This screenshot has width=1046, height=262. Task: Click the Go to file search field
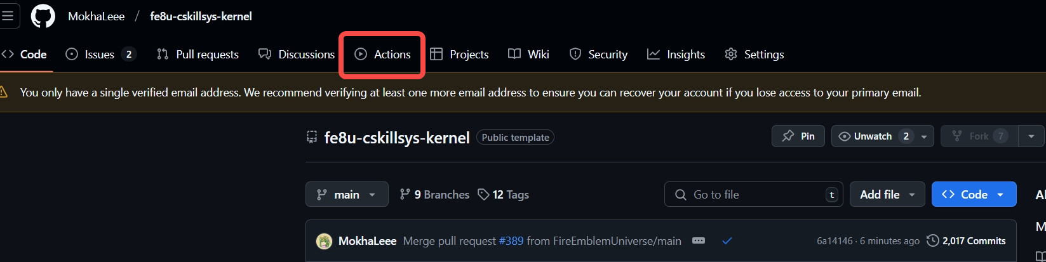(x=754, y=195)
